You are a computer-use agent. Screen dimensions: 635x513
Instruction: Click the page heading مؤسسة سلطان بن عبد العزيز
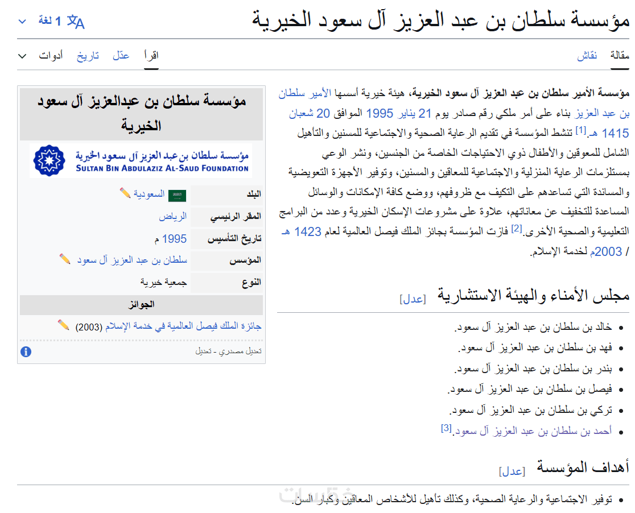440,20
